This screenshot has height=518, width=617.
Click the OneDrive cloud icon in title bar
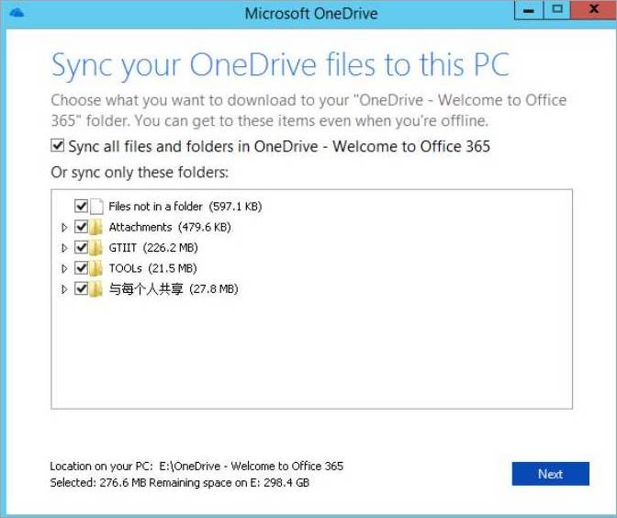(x=17, y=13)
